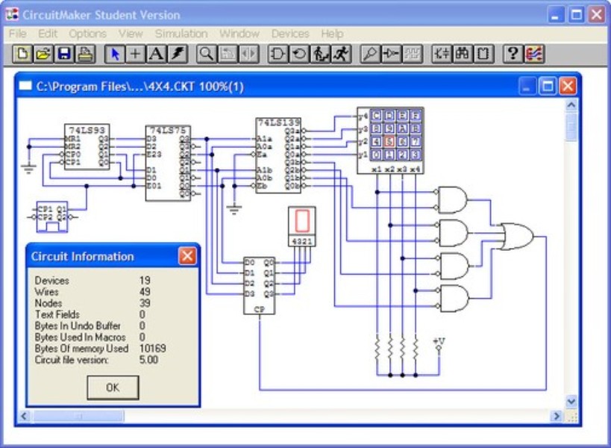This screenshot has width=611, height=448.
Task: Toggle Digital/Analog simulation mode
Action: coord(277,52)
